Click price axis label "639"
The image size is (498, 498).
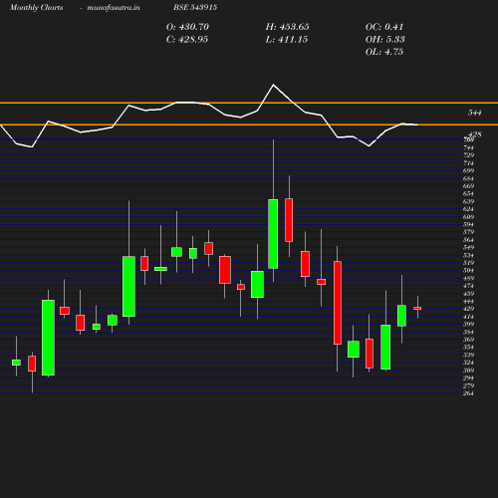[468, 201]
